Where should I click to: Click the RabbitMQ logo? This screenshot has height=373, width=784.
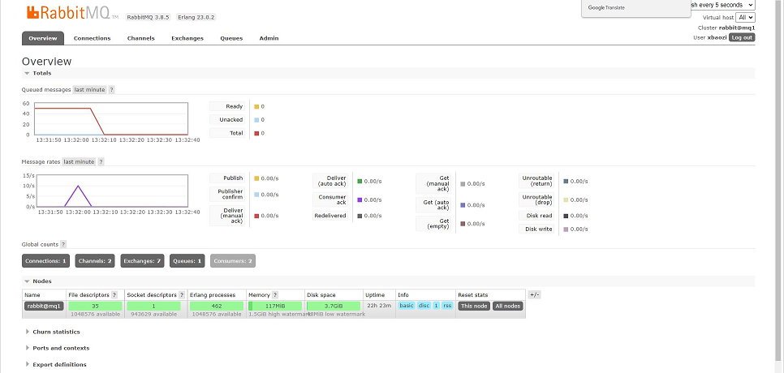click(73, 13)
